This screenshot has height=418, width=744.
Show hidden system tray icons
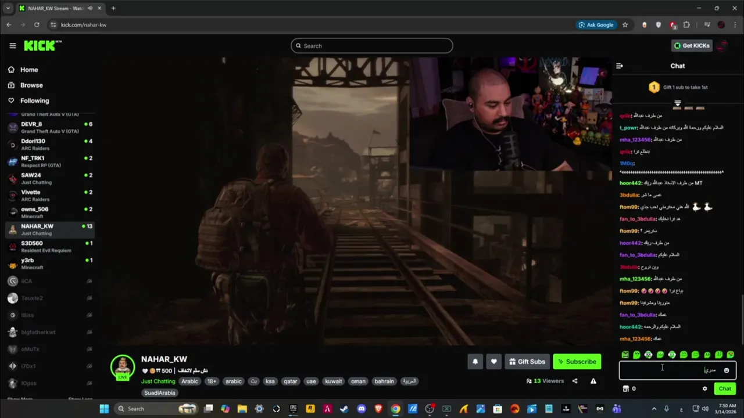(x=654, y=409)
